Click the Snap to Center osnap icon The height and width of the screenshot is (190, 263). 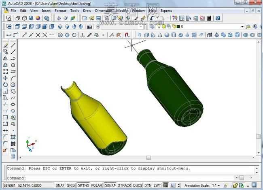pos(60,35)
